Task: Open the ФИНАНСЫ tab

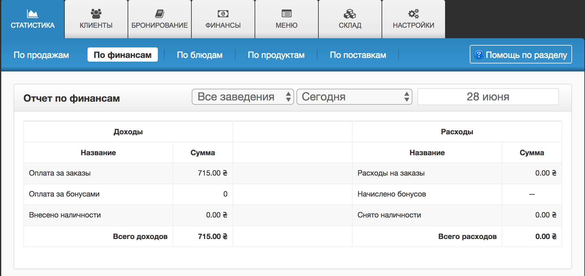Action: click(223, 19)
